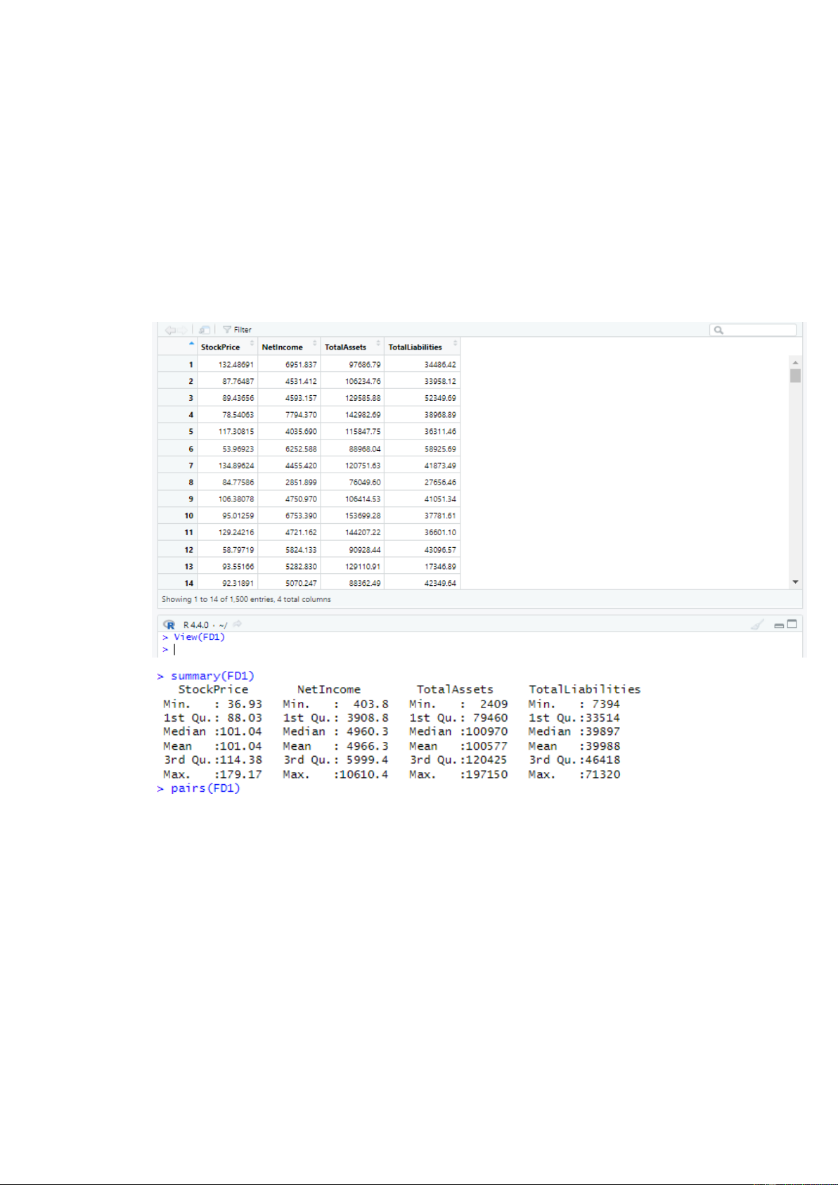Click the pairs(FD1) command text
This screenshot has height=1185, width=838.
pos(205,789)
